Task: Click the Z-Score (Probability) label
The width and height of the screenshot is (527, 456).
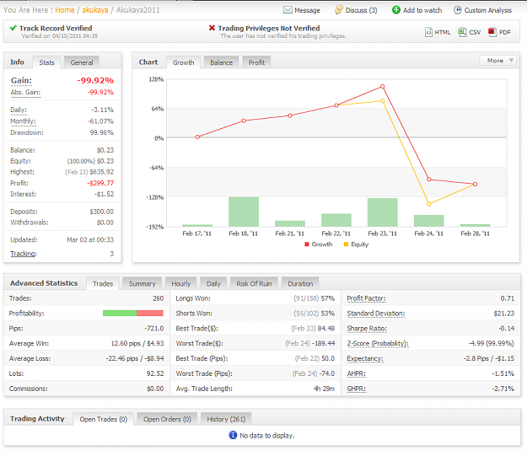Action: (378, 343)
